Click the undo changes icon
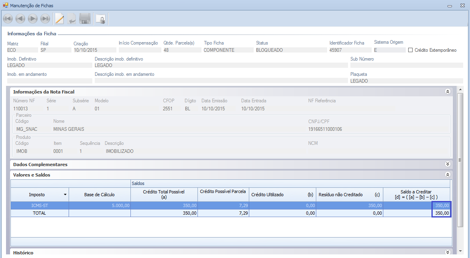The image size is (470, 258). pyautogui.click(x=71, y=19)
